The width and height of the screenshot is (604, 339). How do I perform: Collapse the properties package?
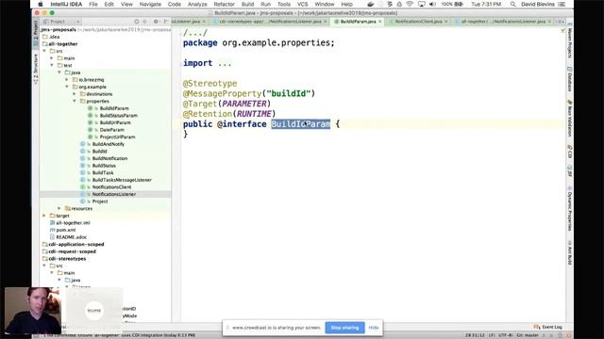tap(75, 101)
